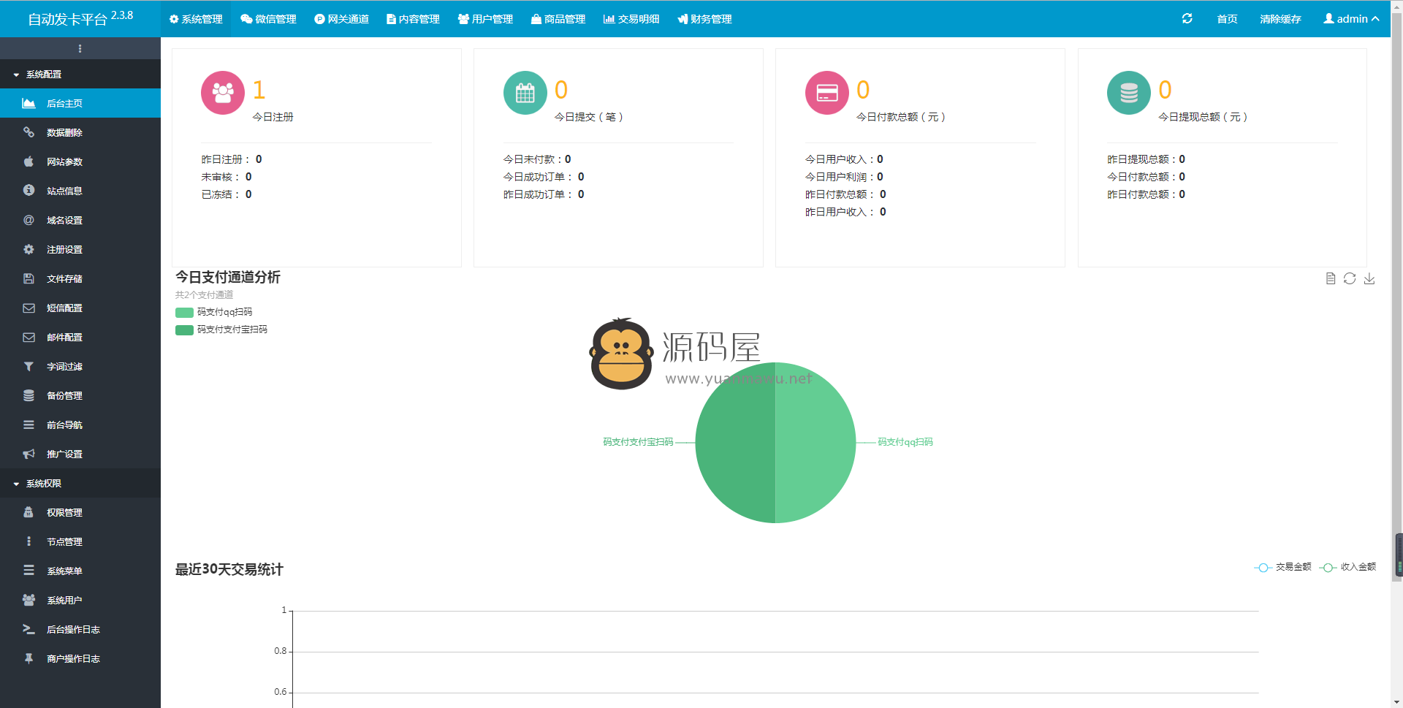Screen dimensions: 1403x708
Task: Click the 域名设置 at-sign icon
Action: pos(28,220)
